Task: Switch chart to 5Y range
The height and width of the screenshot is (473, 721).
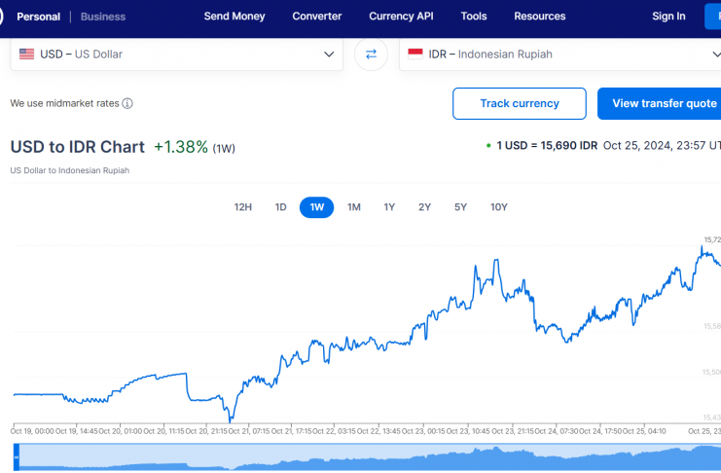Action: click(x=460, y=207)
